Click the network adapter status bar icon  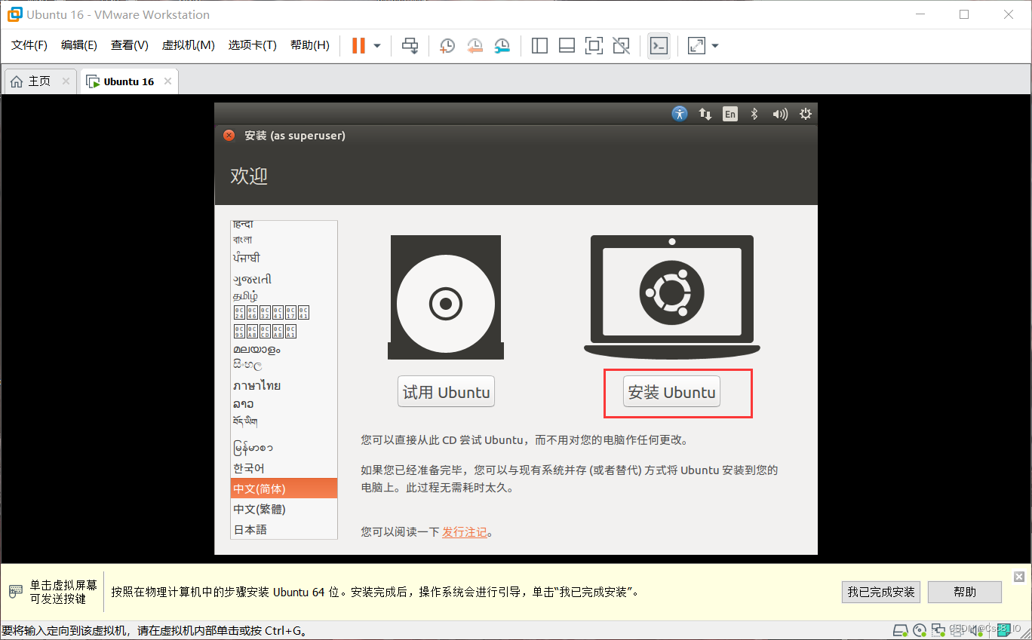[938, 630]
